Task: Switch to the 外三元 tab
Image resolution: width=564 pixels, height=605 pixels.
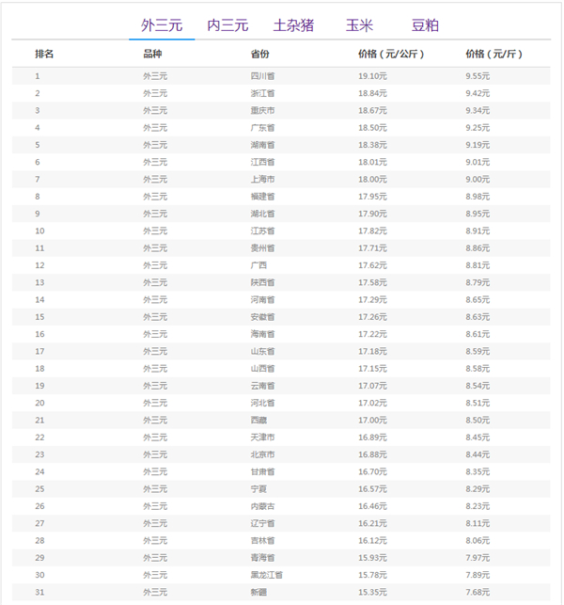Action: click(162, 25)
